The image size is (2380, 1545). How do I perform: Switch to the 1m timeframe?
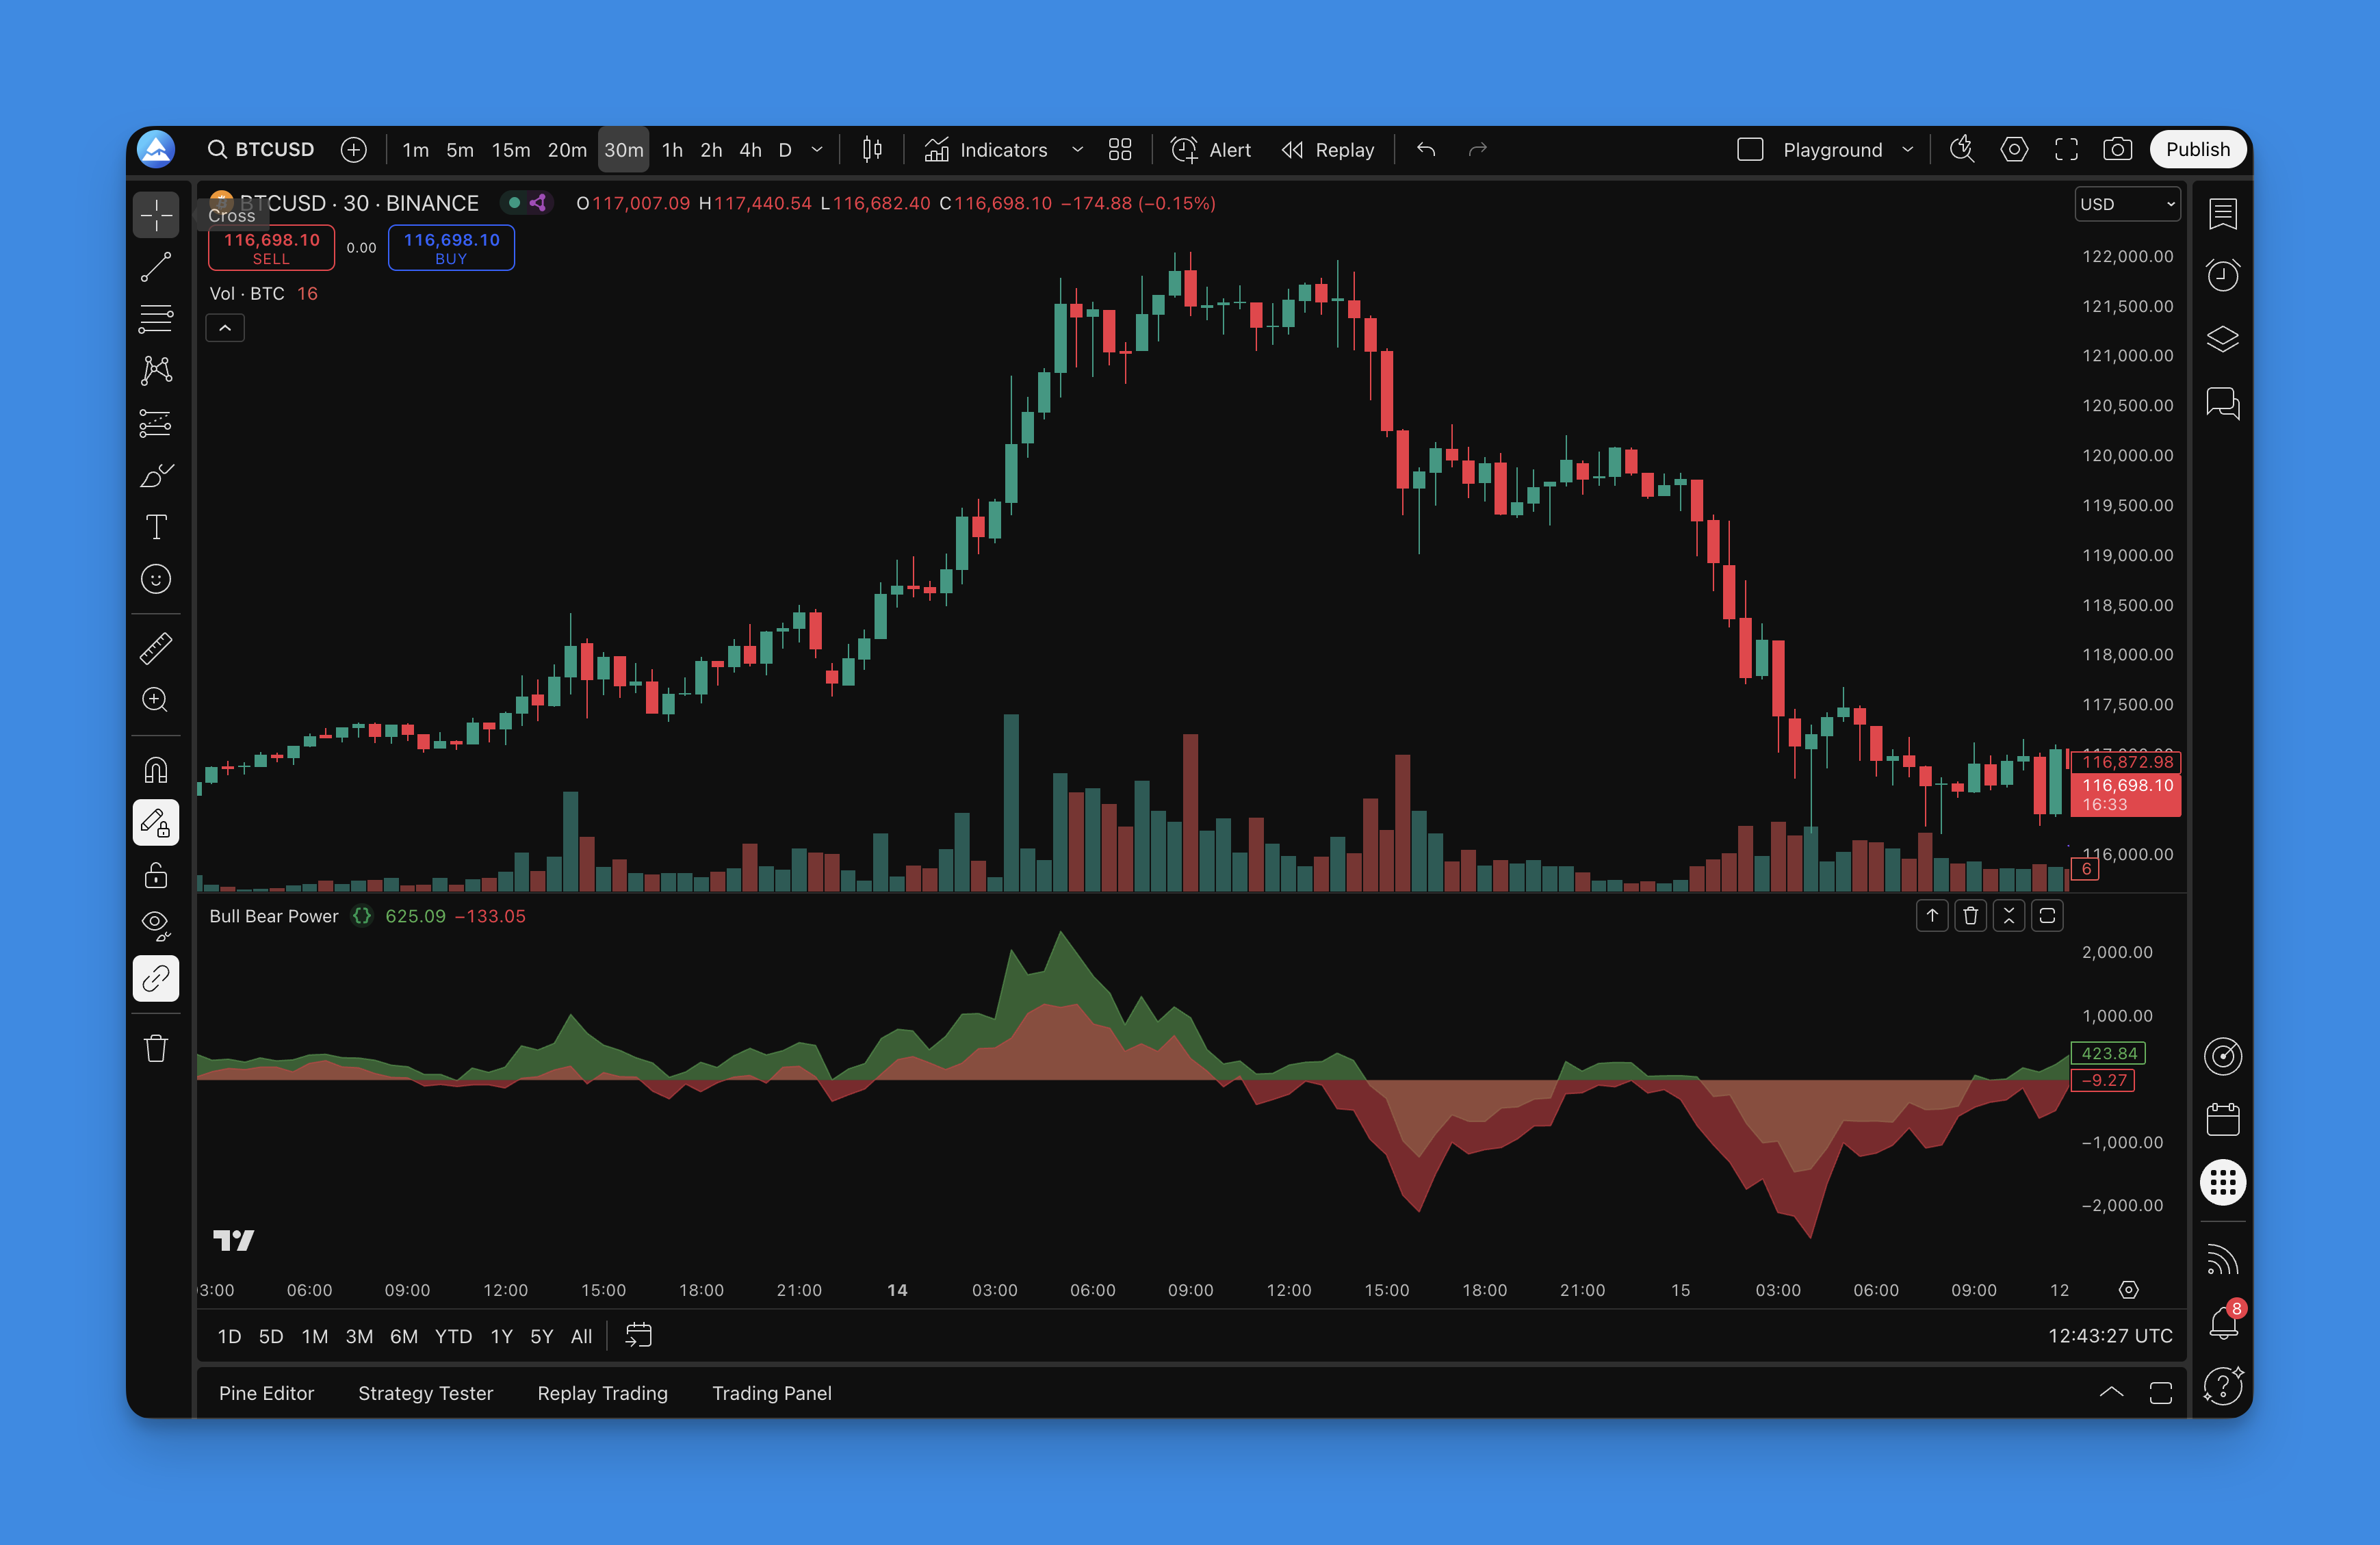click(x=416, y=150)
